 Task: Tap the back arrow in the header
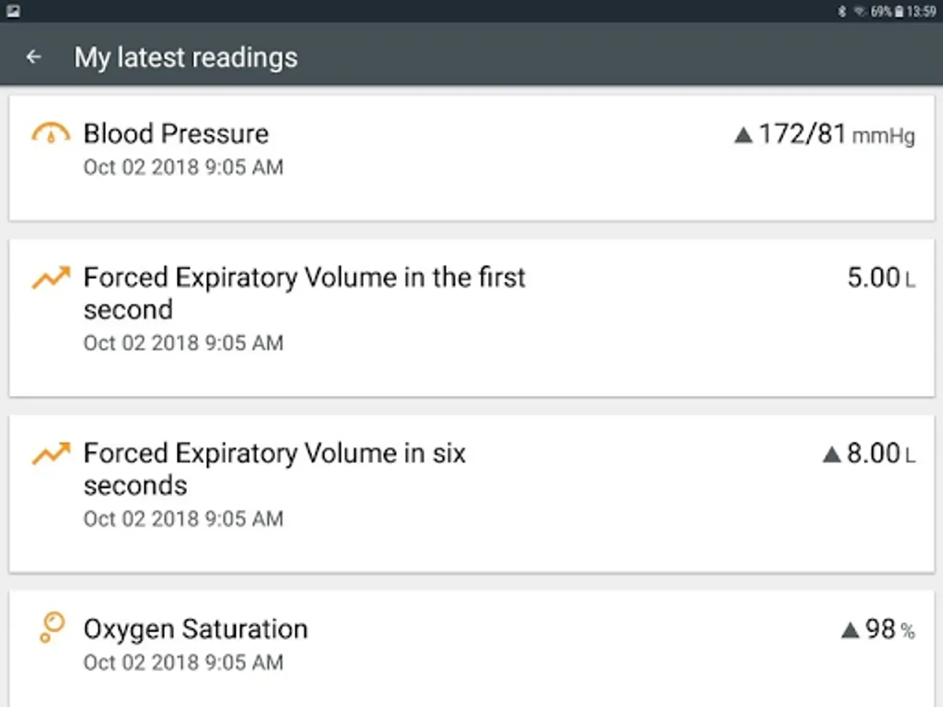click(x=33, y=57)
